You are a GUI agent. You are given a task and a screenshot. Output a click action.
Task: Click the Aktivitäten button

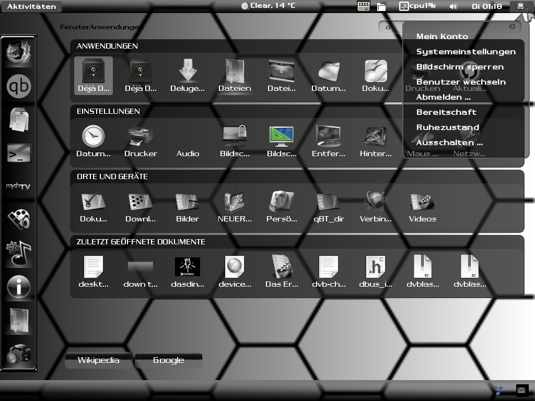[x=31, y=6]
